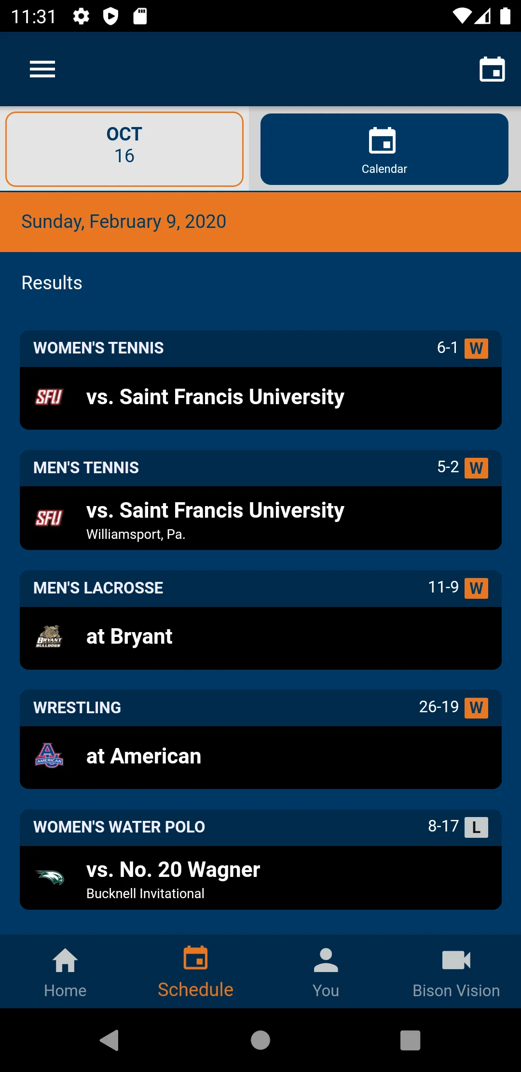Open the hamburger menu
Viewport: 521px width, 1072px height.
click(42, 69)
